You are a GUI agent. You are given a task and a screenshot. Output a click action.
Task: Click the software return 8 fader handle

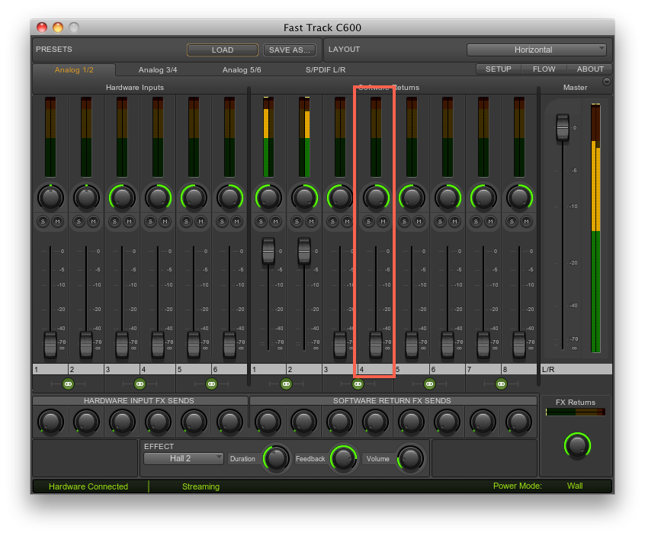click(519, 345)
